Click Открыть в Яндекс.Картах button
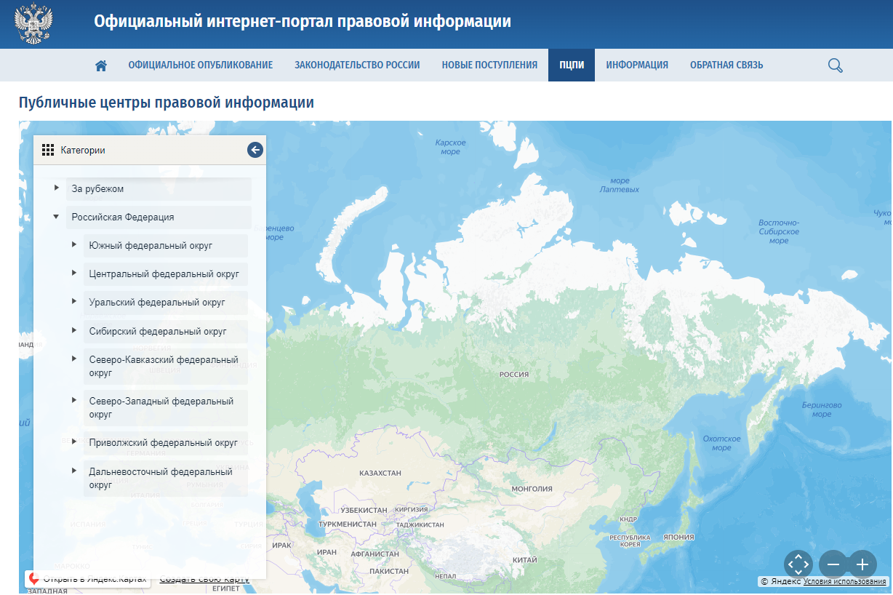893x595 pixels. coord(88,579)
